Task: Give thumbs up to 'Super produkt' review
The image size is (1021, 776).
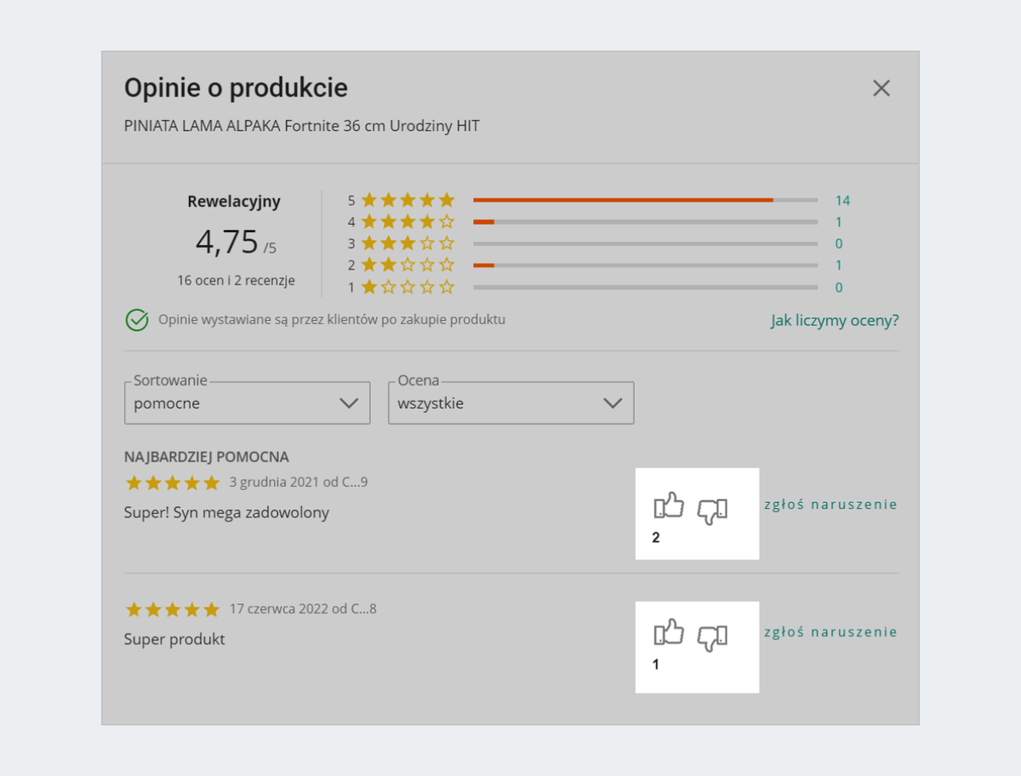Action: (670, 633)
